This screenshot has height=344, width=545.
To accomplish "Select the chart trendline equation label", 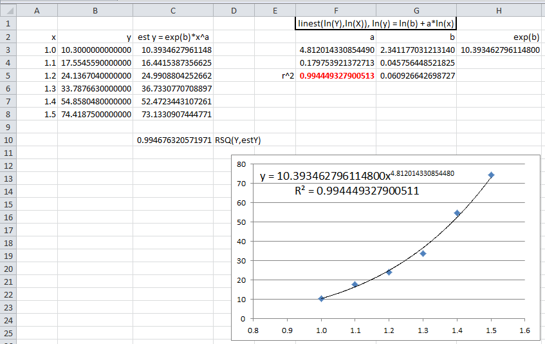I will click(x=357, y=175).
